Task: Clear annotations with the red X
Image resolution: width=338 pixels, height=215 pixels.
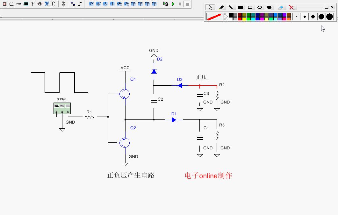Action: pos(291,7)
